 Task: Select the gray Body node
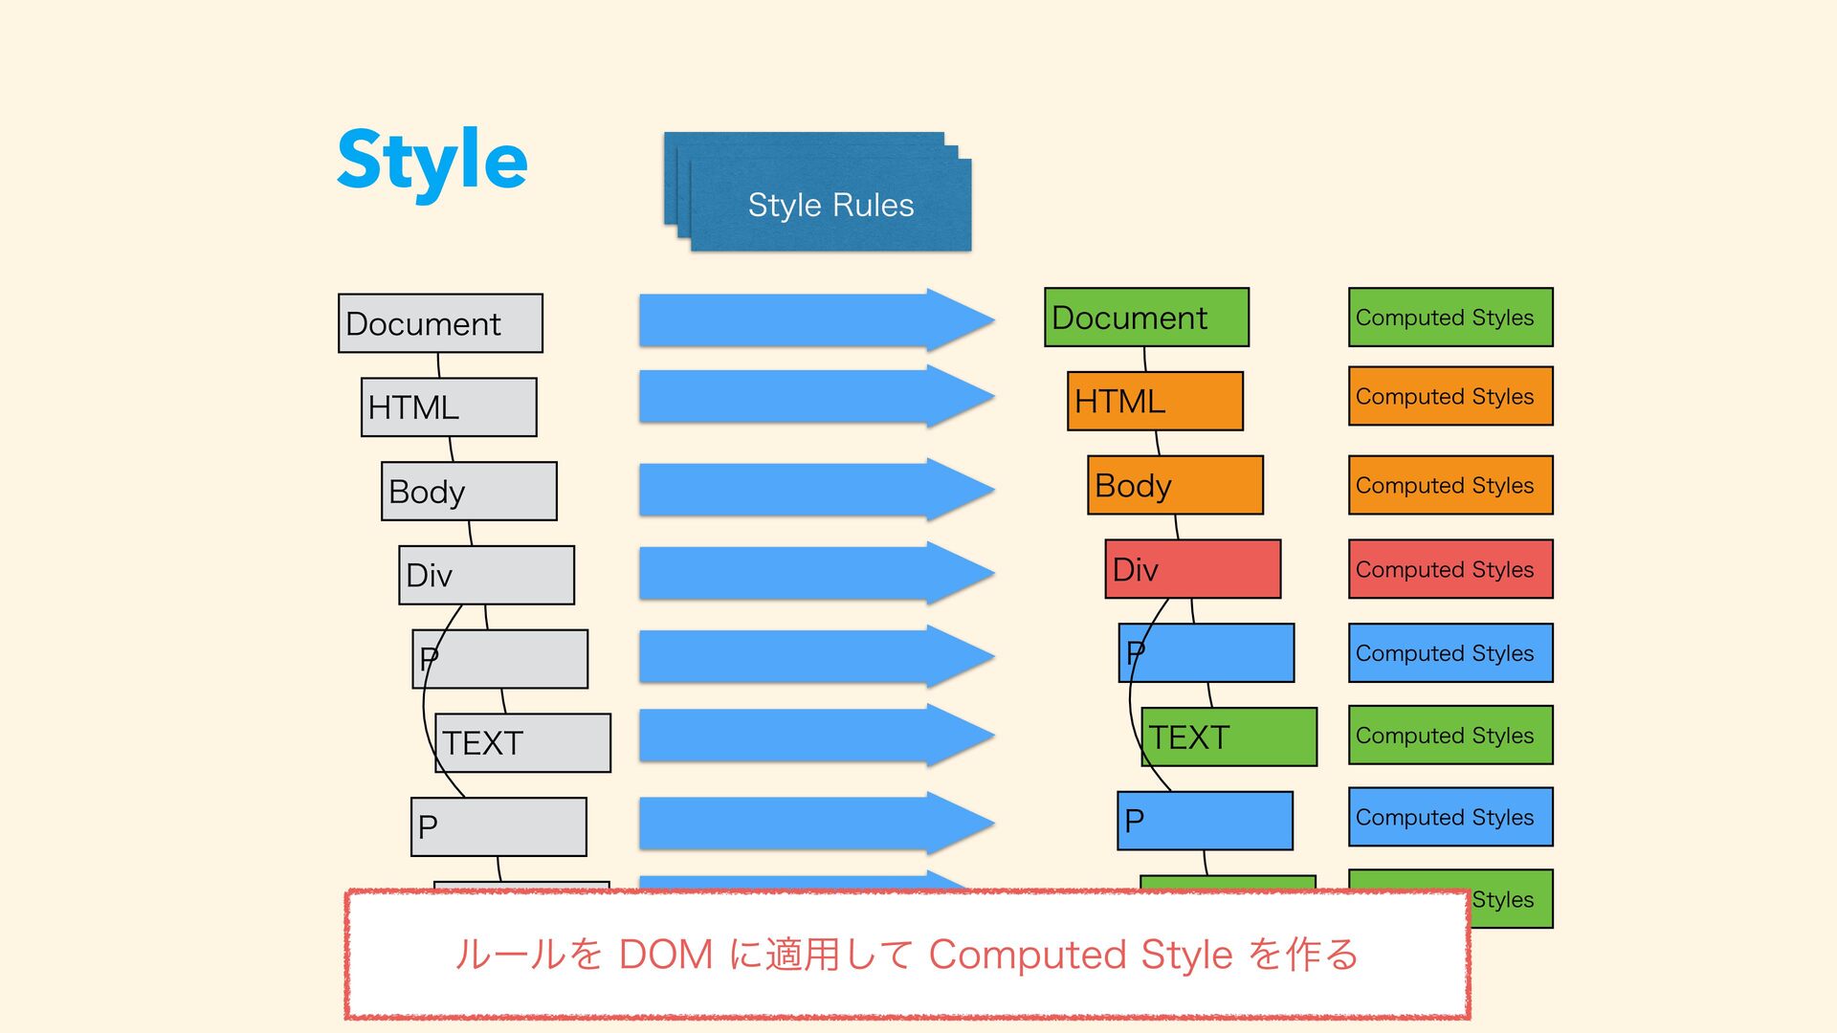tap(469, 492)
